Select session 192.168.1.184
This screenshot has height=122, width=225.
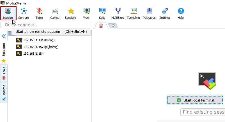click(x=33, y=54)
